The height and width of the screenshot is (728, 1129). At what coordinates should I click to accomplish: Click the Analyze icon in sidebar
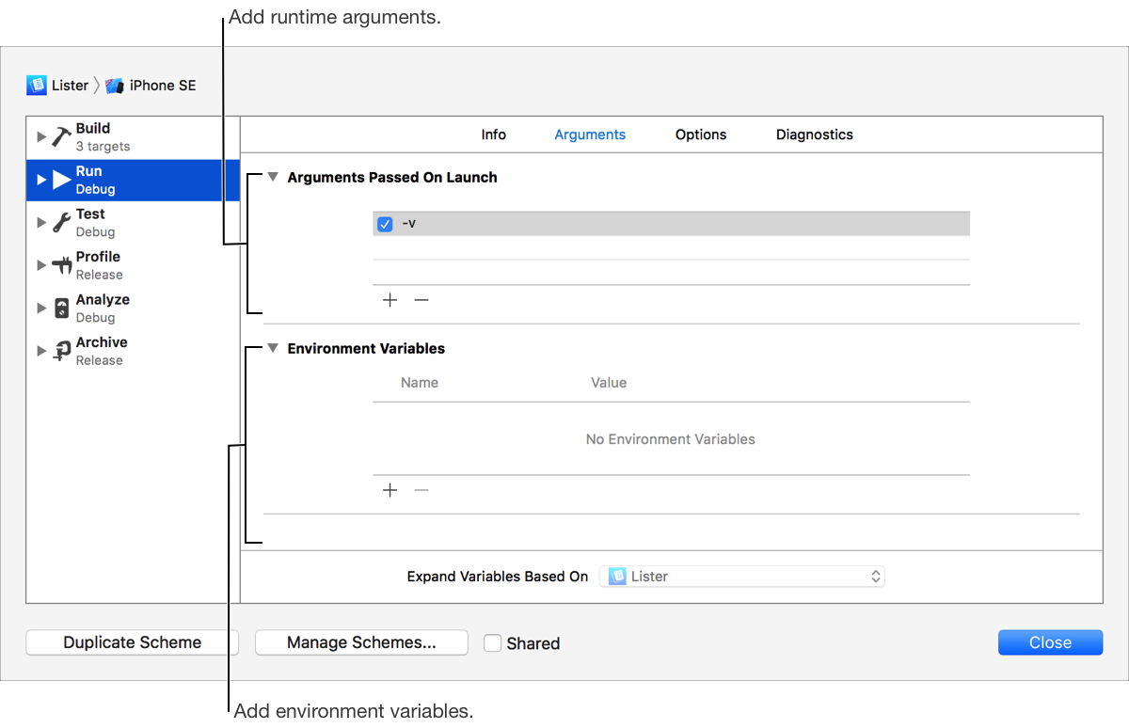click(x=62, y=309)
